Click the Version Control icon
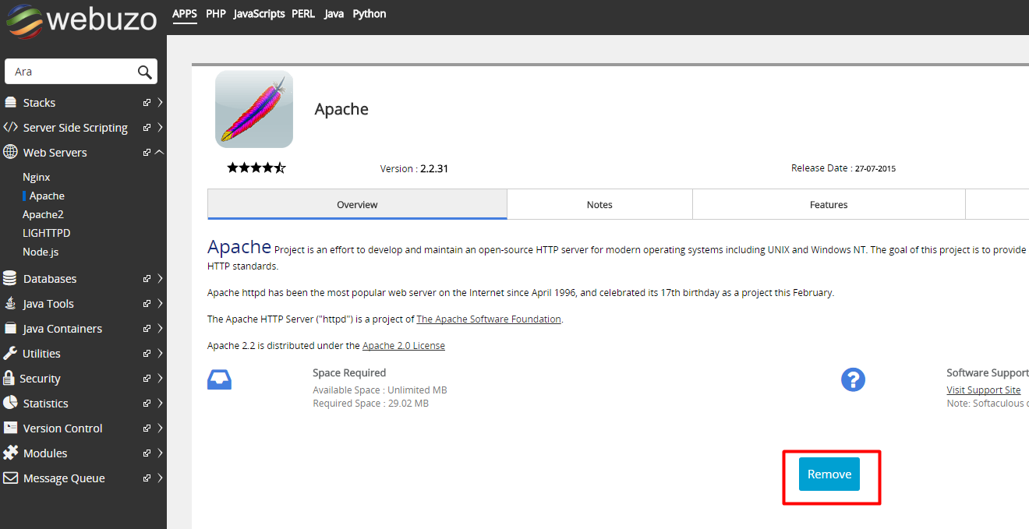This screenshot has height=529, width=1029. pos(10,428)
